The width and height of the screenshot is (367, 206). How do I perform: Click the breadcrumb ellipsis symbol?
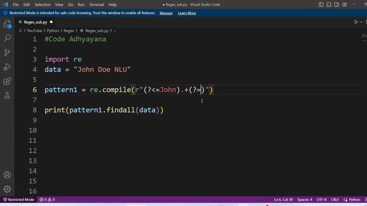(x=115, y=30)
